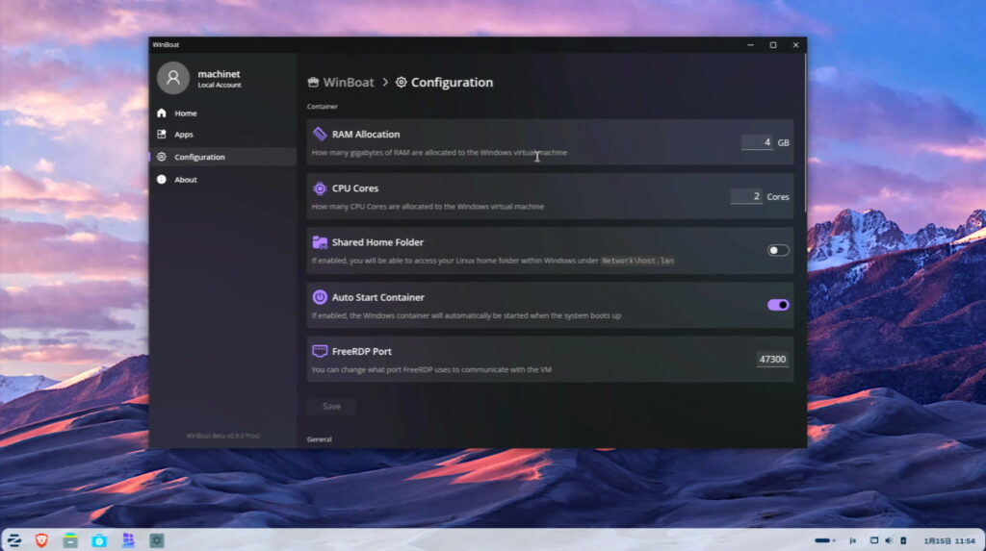The width and height of the screenshot is (986, 551).
Task: Click the FreeRDP Port input field
Action: click(772, 359)
